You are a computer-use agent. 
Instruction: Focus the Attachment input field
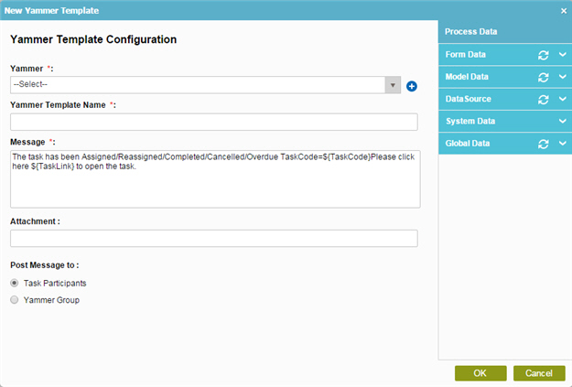[x=214, y=238]
